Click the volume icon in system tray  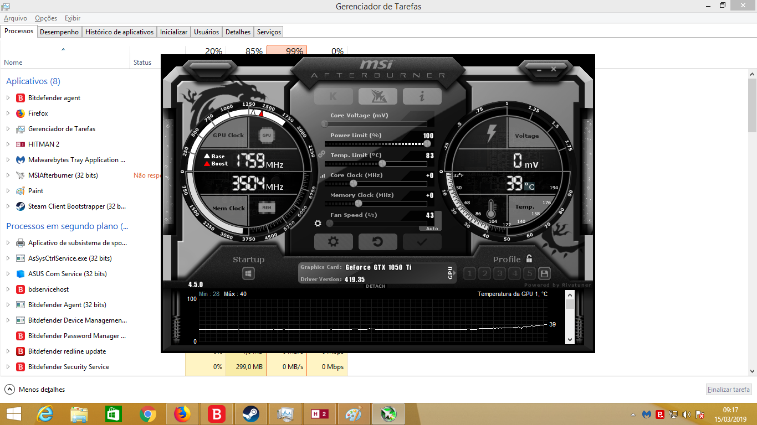coord(687,414)
